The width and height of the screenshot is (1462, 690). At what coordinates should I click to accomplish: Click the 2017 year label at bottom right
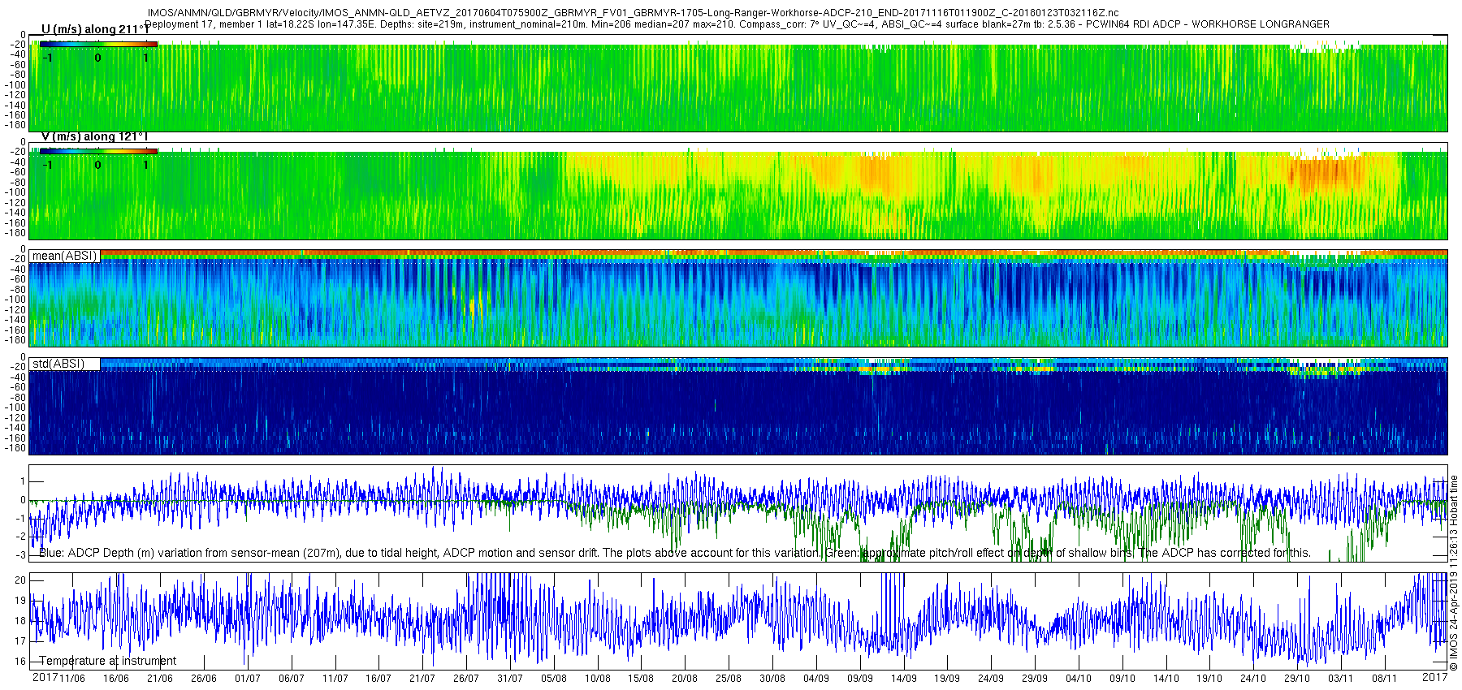[1434, 677]
